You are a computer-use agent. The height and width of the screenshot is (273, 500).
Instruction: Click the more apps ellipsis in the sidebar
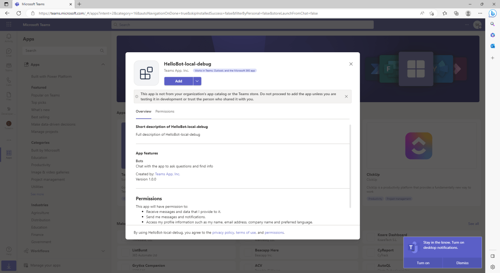point(9,140)
